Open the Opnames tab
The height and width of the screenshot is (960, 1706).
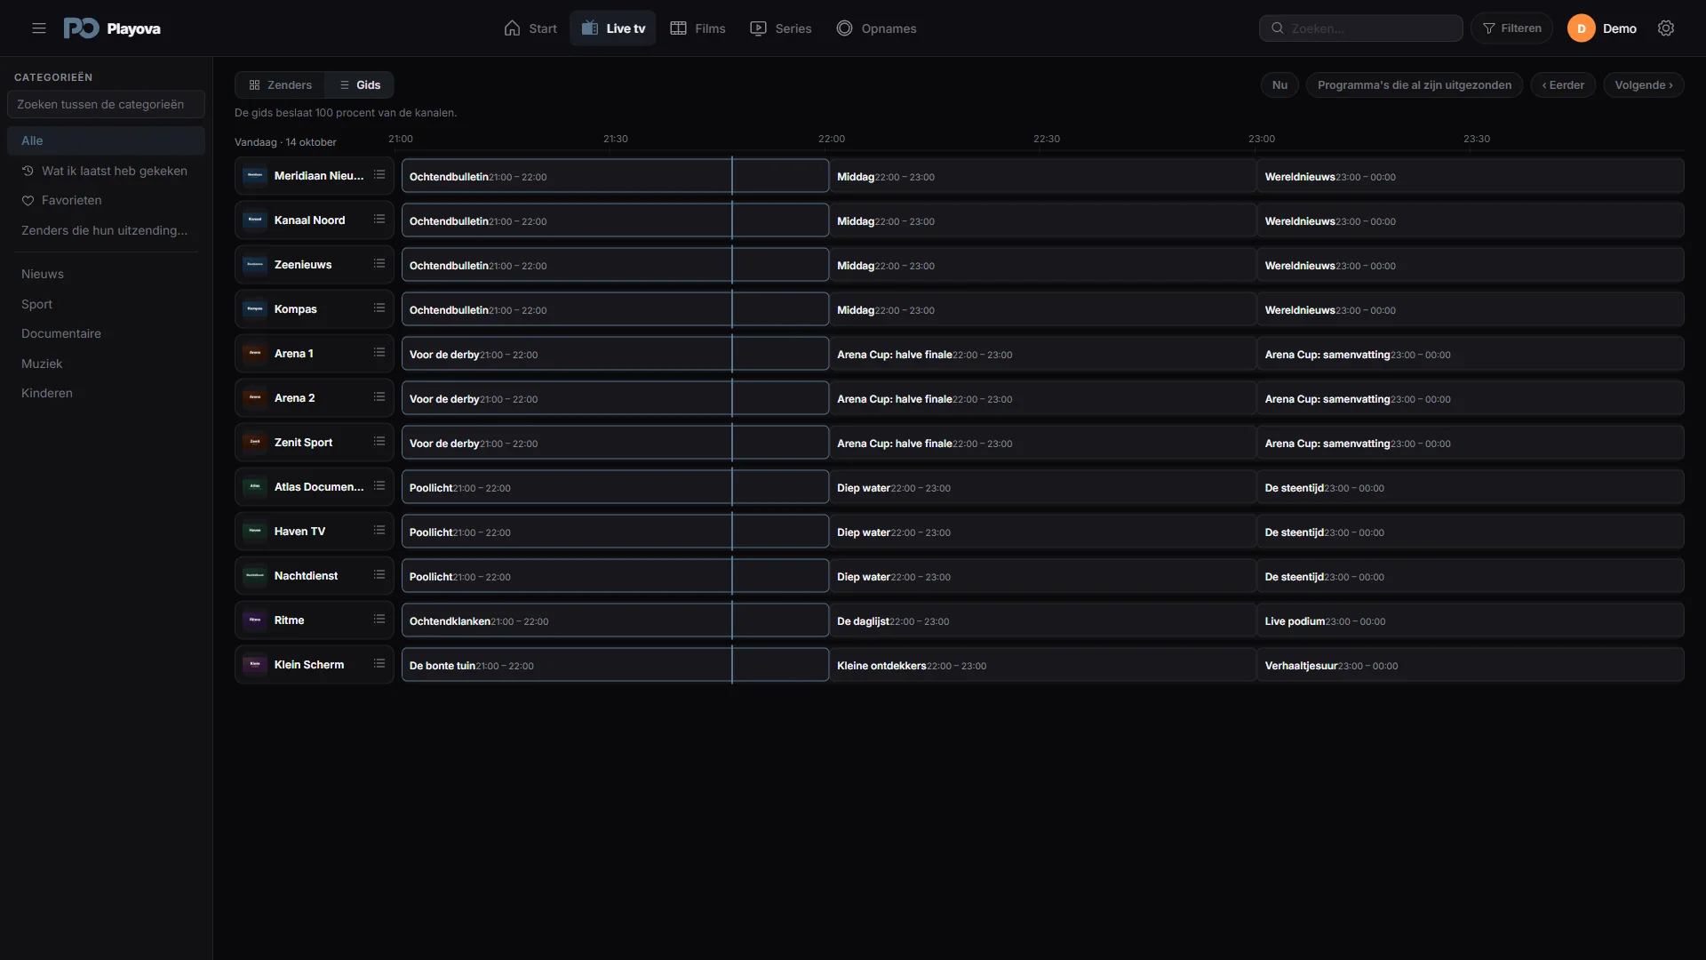[876, 28]
